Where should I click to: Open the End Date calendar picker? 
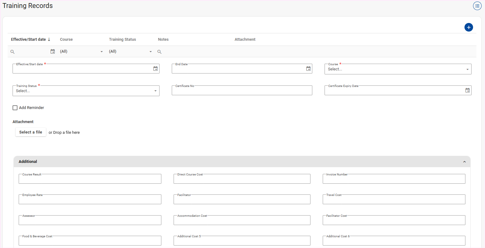point(308,69)
